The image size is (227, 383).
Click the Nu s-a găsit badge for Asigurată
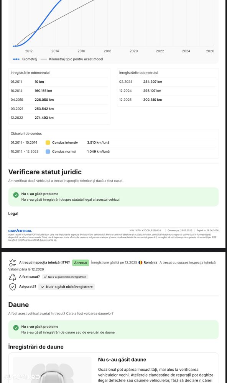67,287
